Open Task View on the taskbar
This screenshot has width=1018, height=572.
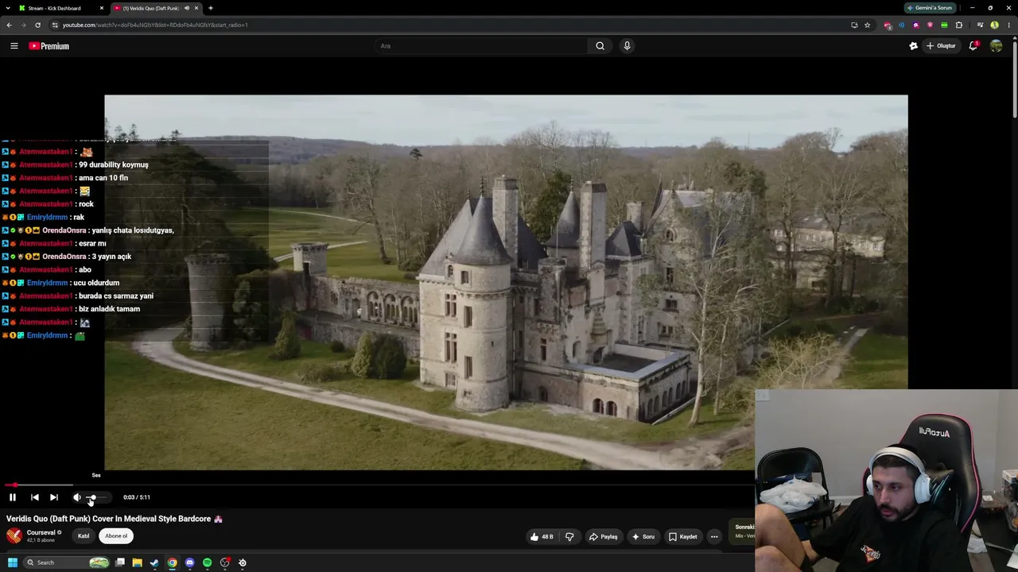[x=120, y=562]
